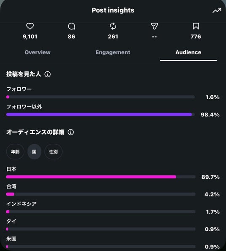226x251 pixels.
Task: Switch to the Engagement tab
Action: [x=113, y=52]
